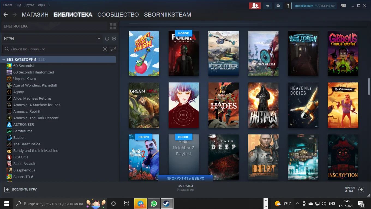The image size is (371, 209).
Task: Clear the search field with X
Action: (104, 49)
